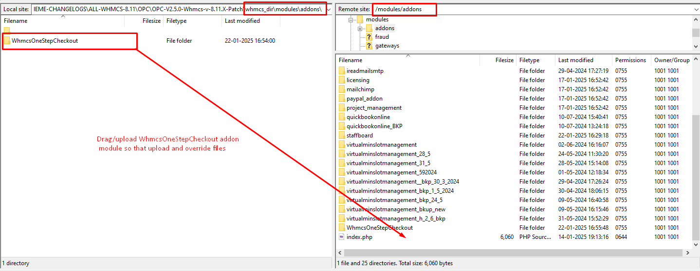Click into the Remote site path field
This screenshot has height=271, width=700.
pos(535,9)
